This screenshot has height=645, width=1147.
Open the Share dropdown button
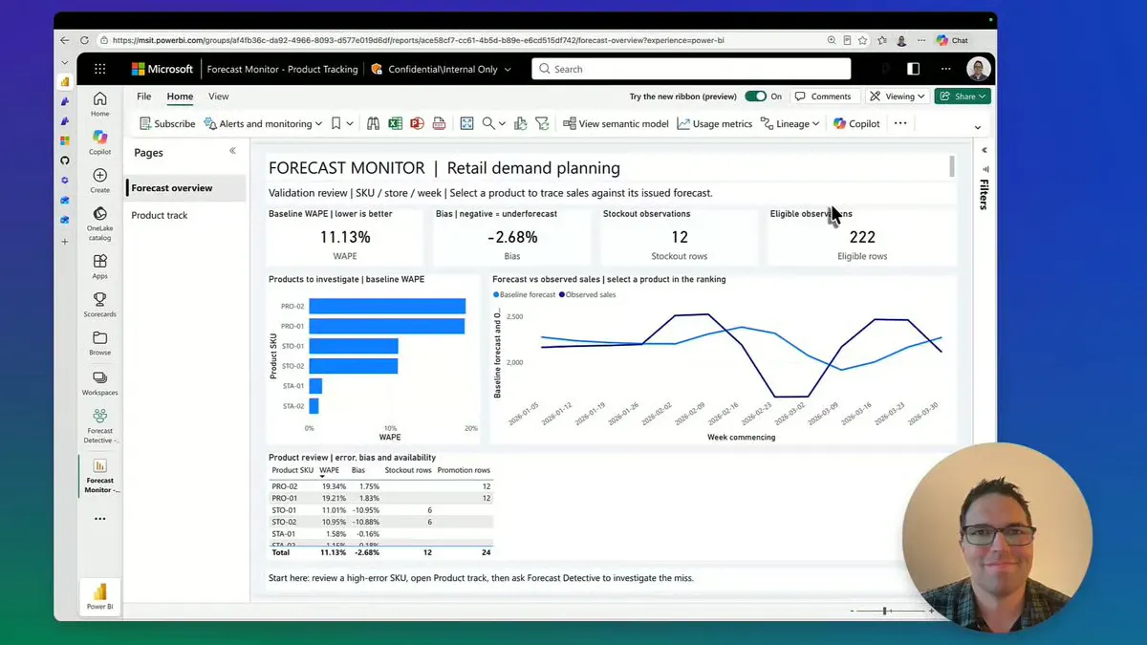[963, 97]
